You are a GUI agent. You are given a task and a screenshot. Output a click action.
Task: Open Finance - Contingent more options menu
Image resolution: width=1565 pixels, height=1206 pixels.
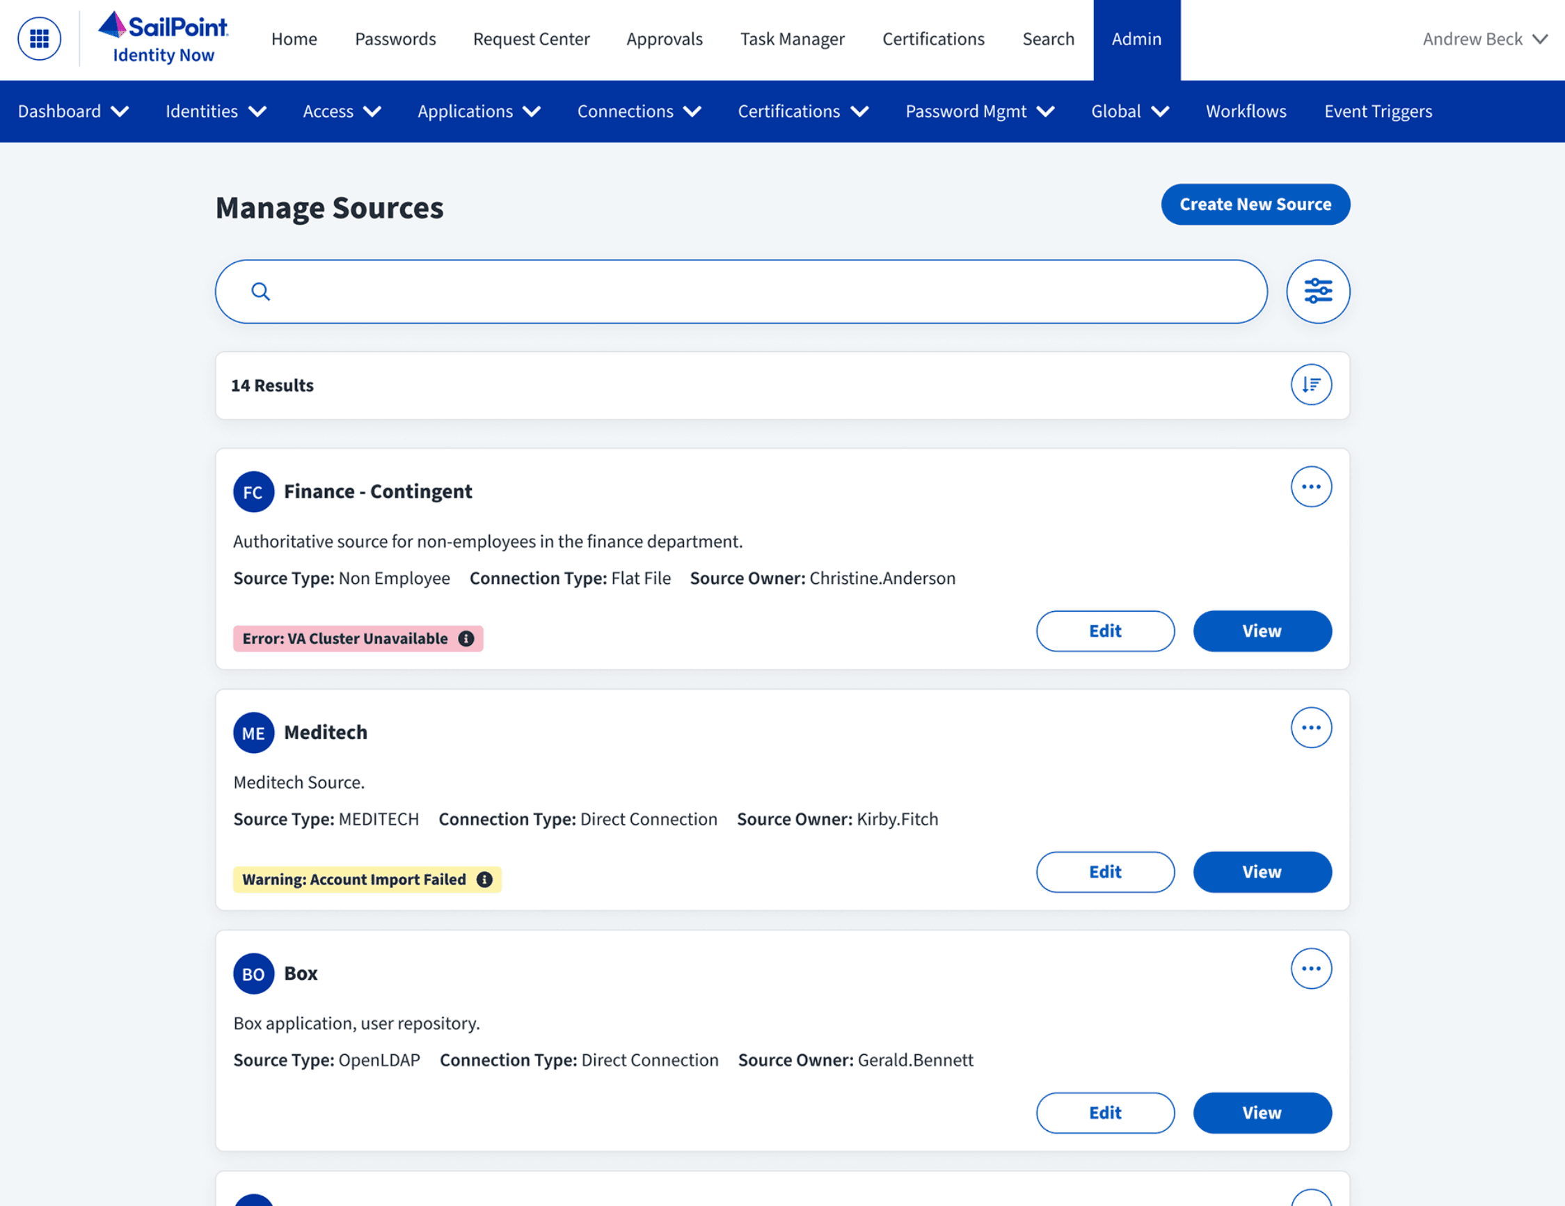tap(1310, 487)
